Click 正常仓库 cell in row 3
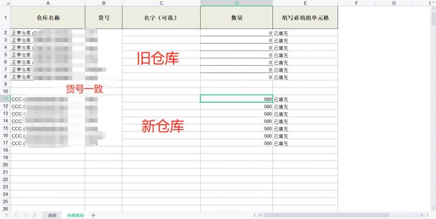Screen dimensions: 436x219 coord(48,40)
